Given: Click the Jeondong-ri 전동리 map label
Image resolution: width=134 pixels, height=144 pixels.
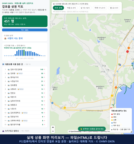Looking at the screenshot, I should tap(102, 38).
